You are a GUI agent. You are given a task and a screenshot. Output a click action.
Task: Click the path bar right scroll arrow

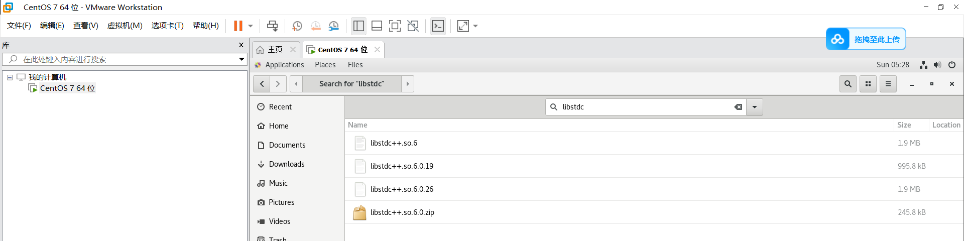pyautogui.click(x=408, y=84)
